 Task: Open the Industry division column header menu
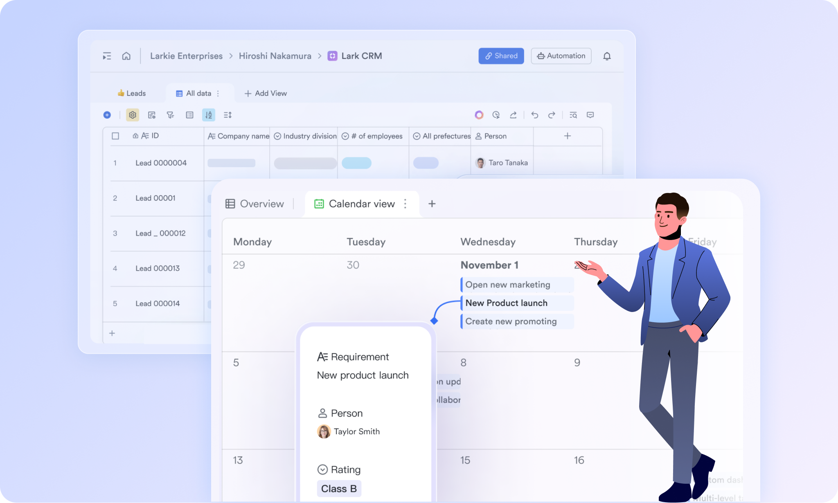[x=305, y=136]
